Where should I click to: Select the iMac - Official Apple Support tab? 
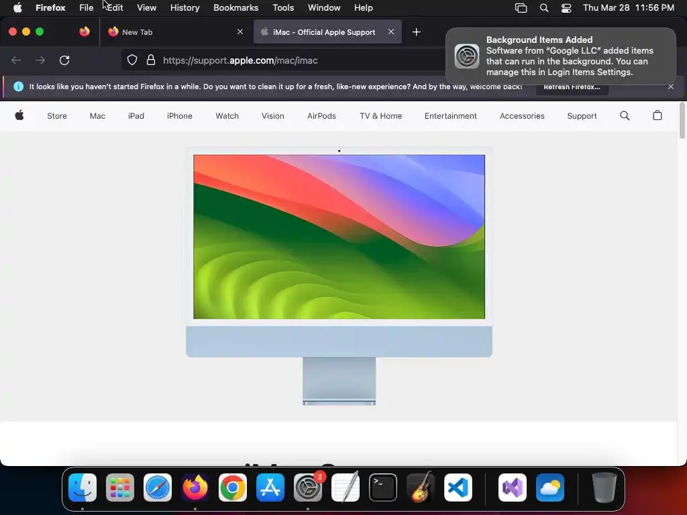tap(327, 32)
